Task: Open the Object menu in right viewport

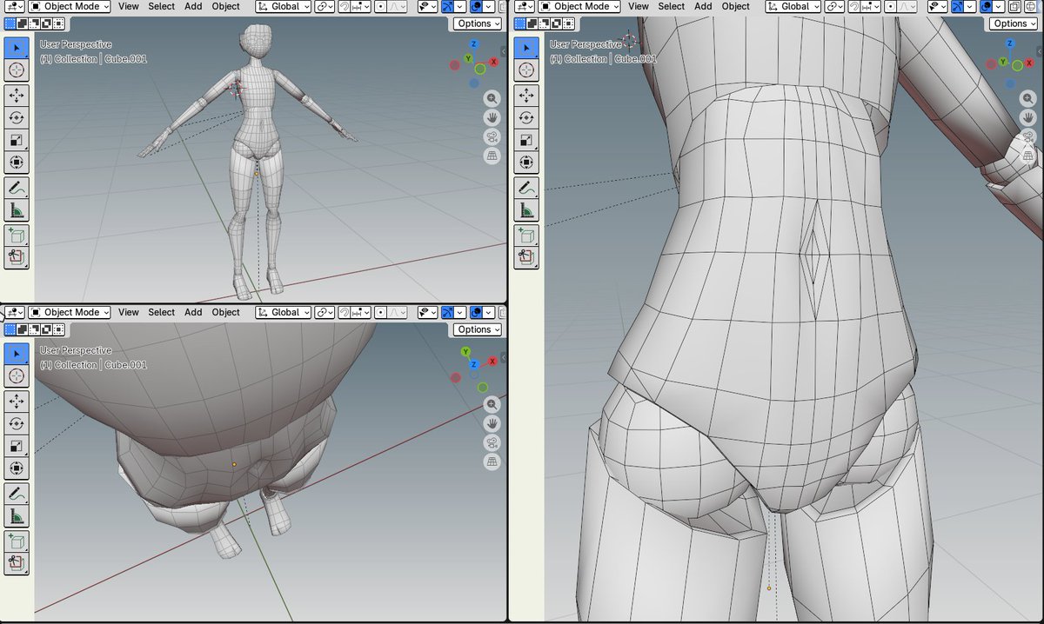Action: point(736,6)
